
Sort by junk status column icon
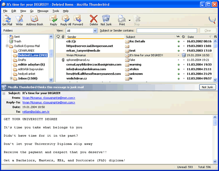(x=183, y=37)
